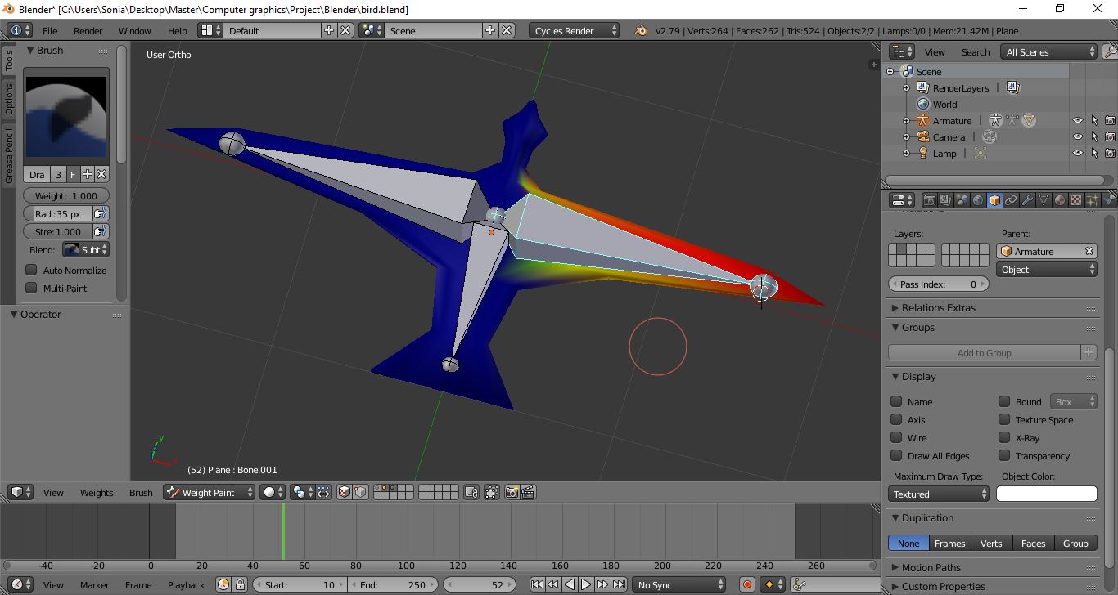Screen dimensions: 1118x595
Task: Toggle Lamp renderability camera icon
Action: click(x=1110, y=153)
